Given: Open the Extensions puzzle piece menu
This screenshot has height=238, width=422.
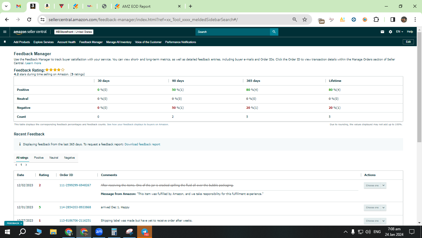Looking at the screenshot, I should tap(376, 20).
